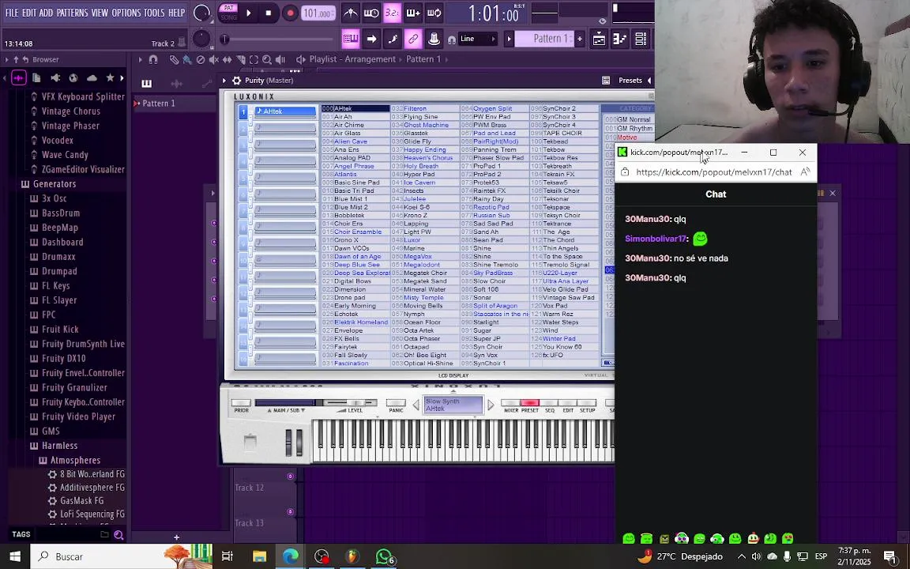Image resolution: width=910 pixels, height=569 pixels.
Task: Click the song position slider
Action: point(278,40)
